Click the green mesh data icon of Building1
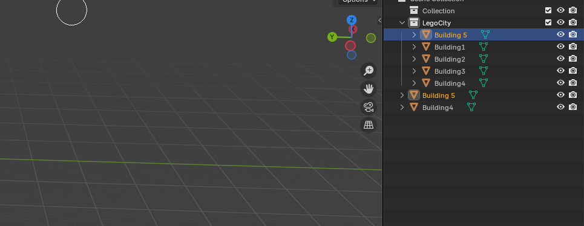 [x=484, y=47]
